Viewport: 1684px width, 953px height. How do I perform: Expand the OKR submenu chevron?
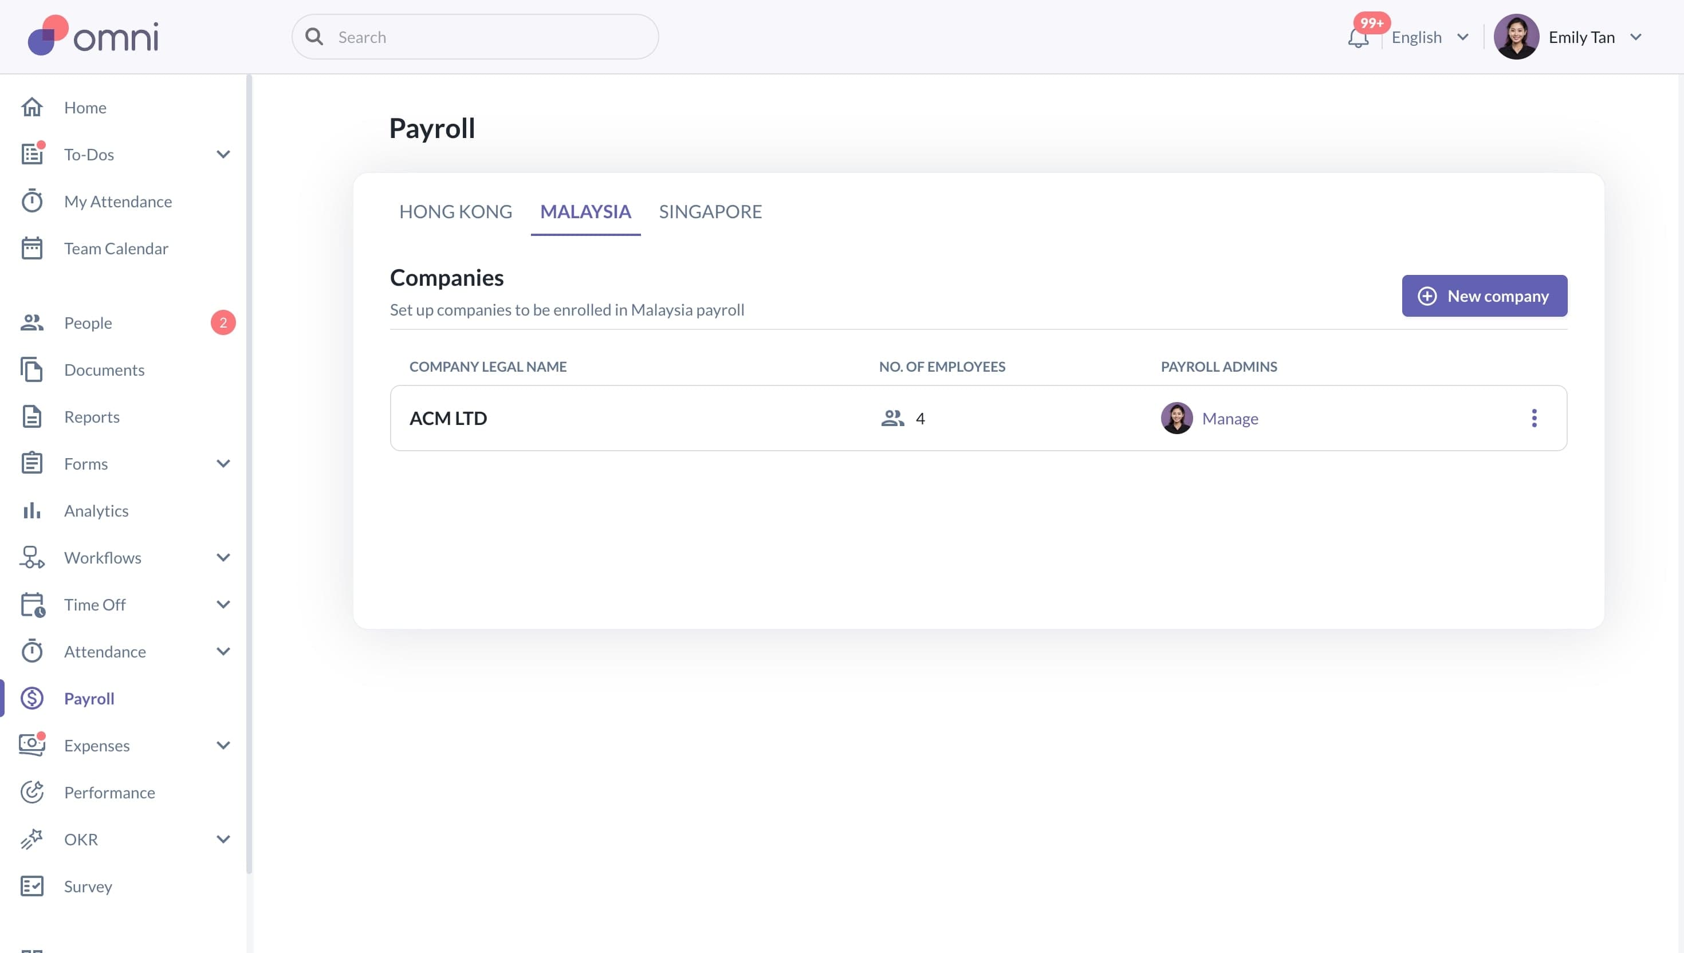pyautogui.click(x=223, y=839)
